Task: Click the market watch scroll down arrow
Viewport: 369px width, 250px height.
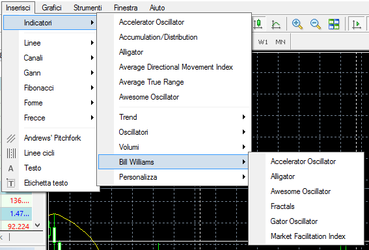Action: coord(37,225)
